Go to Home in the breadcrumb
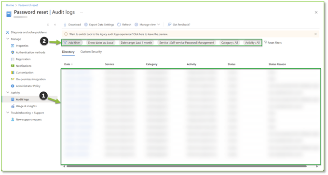This screenshot has height=175, width=328. pos(10,5)
